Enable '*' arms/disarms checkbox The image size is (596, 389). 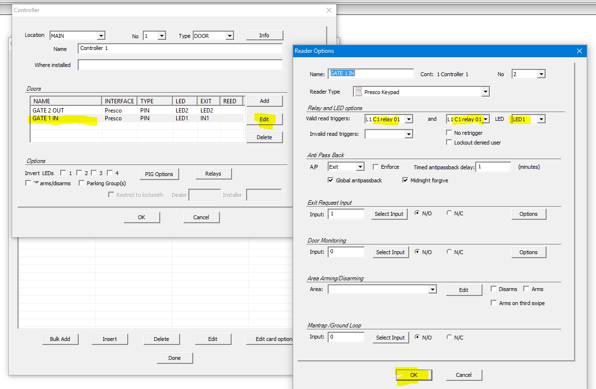pos(28,183)
